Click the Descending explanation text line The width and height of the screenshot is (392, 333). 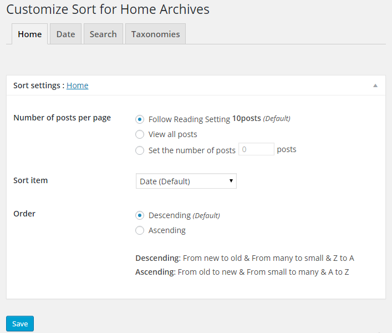click(245, 259)
